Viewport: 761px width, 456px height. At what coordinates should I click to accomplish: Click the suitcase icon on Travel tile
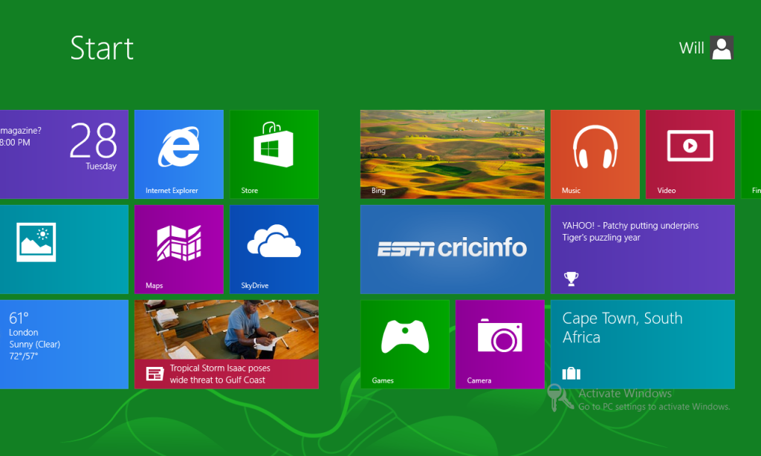[x=571, y=374]
